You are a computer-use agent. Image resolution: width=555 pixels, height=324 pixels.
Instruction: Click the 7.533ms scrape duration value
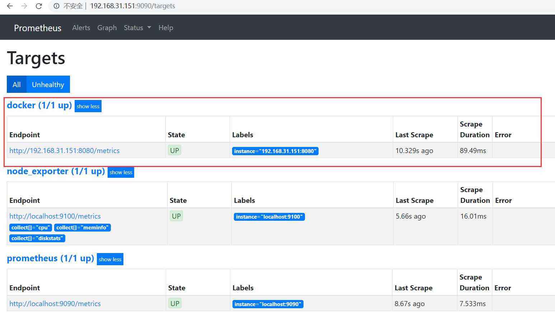pyautogui.click(x=473, y=304)
